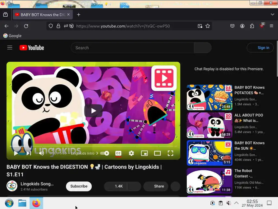Sign in to YouTube
Screen dimensions: 278x209
pyautogui.click(x=260, y=48)
